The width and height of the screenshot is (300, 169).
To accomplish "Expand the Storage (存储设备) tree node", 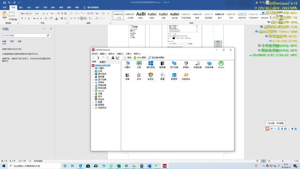I will click(x=93, y=85).
